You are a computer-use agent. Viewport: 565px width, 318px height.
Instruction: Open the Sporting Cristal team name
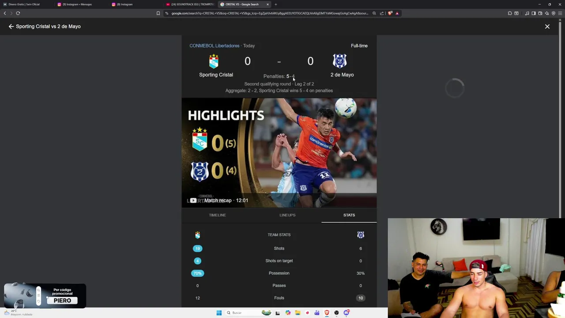tap(216, 75)
